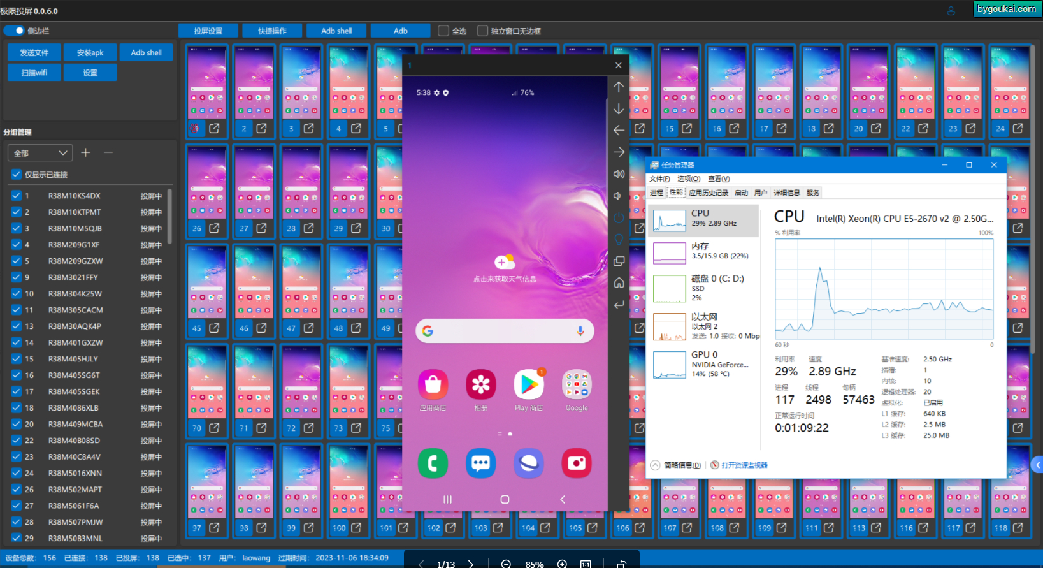Click the 安装apk button
The height and width of the screenshot is (568, 1043).
point(90,53)
